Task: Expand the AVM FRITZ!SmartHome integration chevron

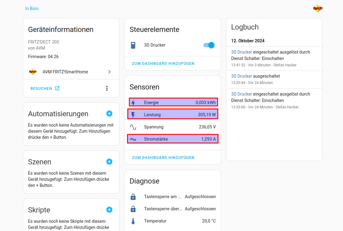Action: 109,72
